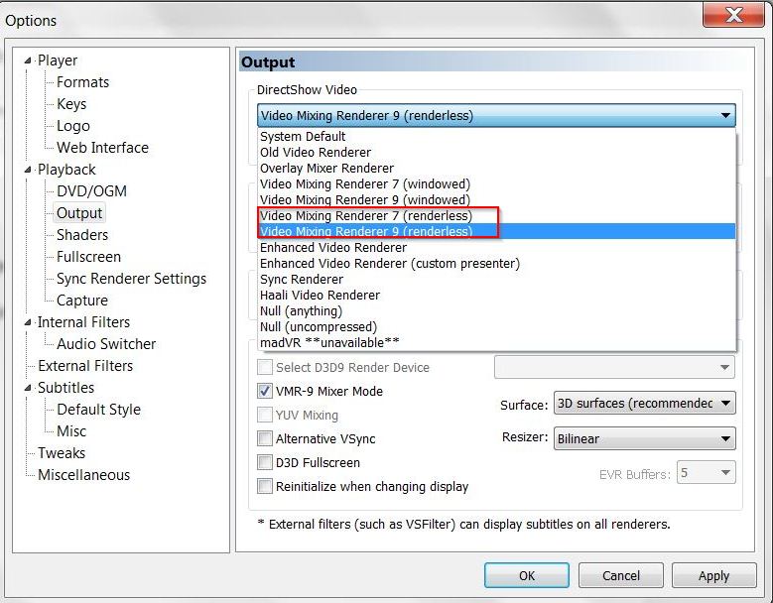Enable Reinitialize when changing display
Viewport: 773px width, 603px height.
pos(265,486)
